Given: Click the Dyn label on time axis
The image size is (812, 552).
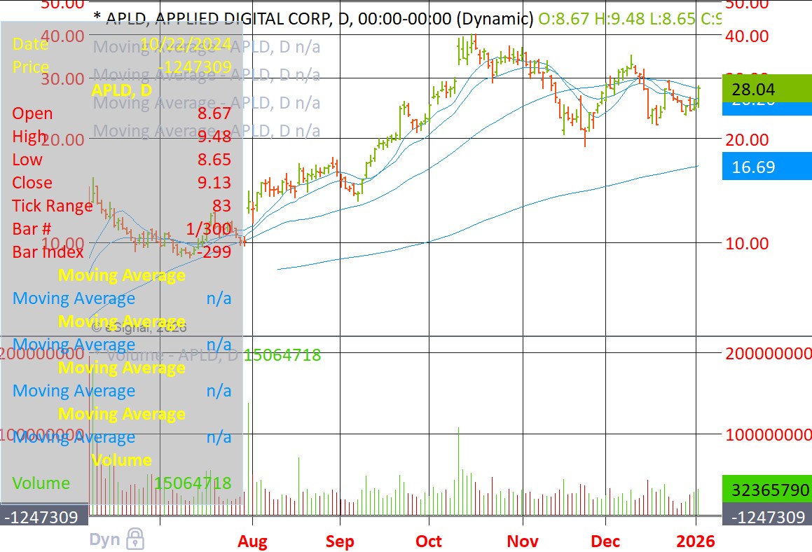Looking at the screenshot, I should click(104, 540).
